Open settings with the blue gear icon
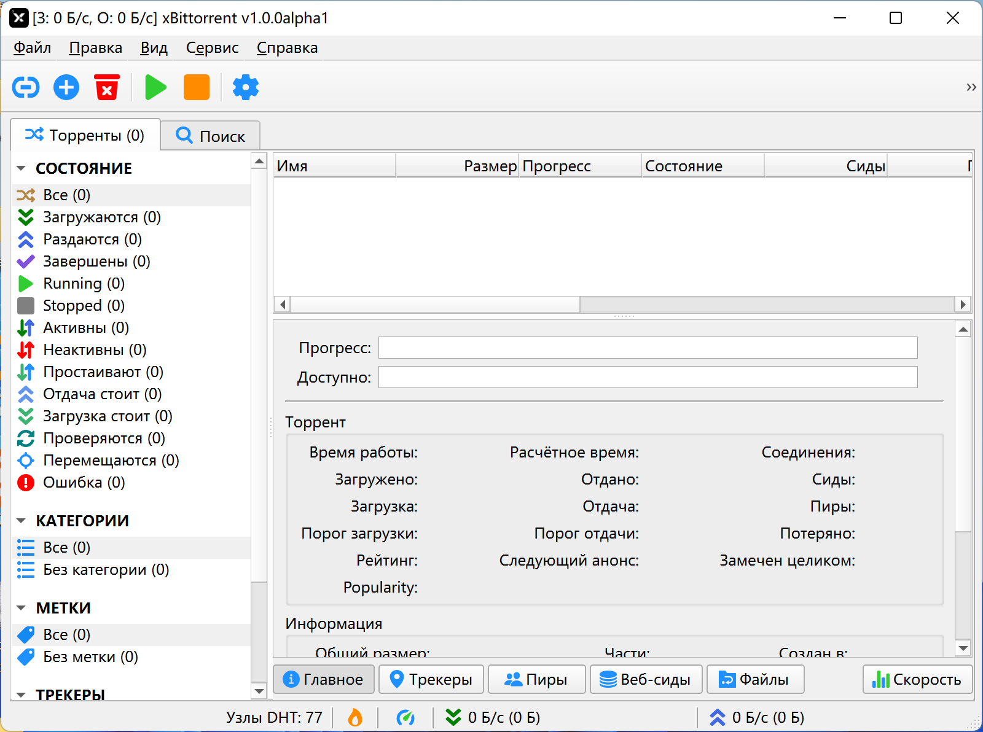Screen dimensions: 983x732 point(246,87)
